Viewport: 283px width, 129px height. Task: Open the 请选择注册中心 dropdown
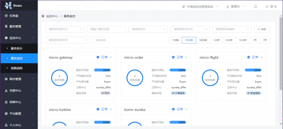click(x=65, y=29)
